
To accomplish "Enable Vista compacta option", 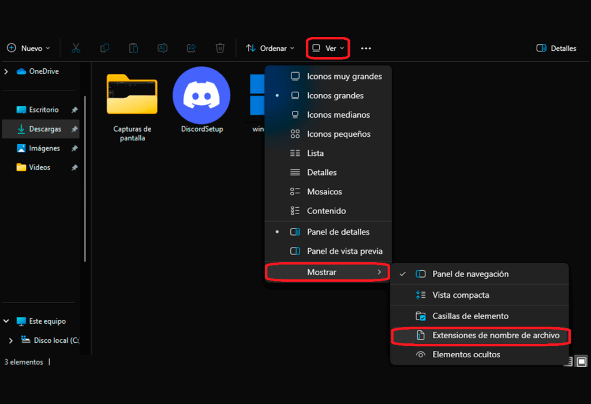I will click(480, 295).
